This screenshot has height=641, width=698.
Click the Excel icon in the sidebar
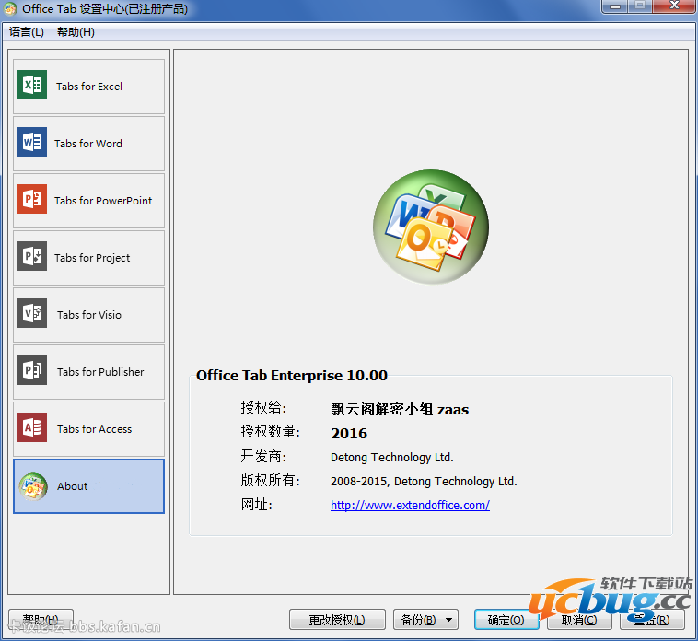point(32,85)
